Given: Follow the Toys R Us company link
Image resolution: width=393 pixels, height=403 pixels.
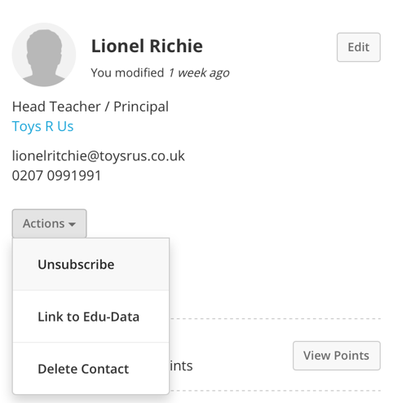Looking at the screenshot, I should point(42,126).
